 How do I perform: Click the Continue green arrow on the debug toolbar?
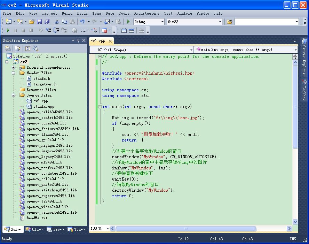click(8, 30)
